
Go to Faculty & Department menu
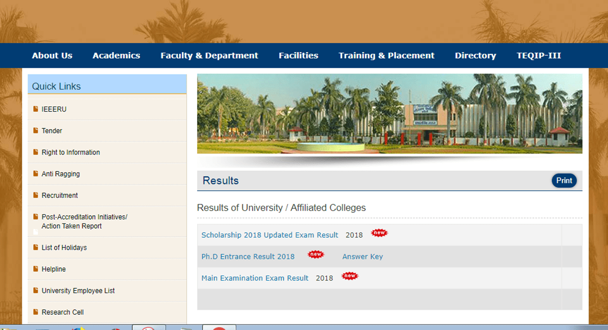[209, 56]
